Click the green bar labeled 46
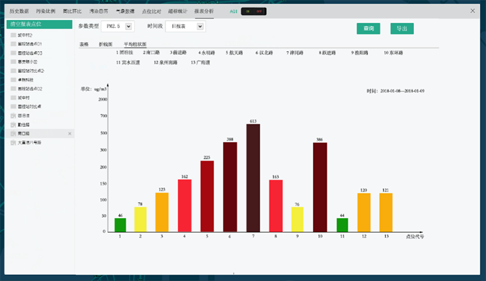Screen dimensions: 486x281 pos(120,225)
